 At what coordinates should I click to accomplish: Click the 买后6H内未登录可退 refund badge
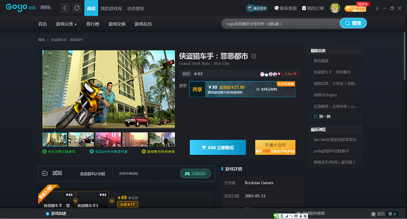click(x=108, y=151)
